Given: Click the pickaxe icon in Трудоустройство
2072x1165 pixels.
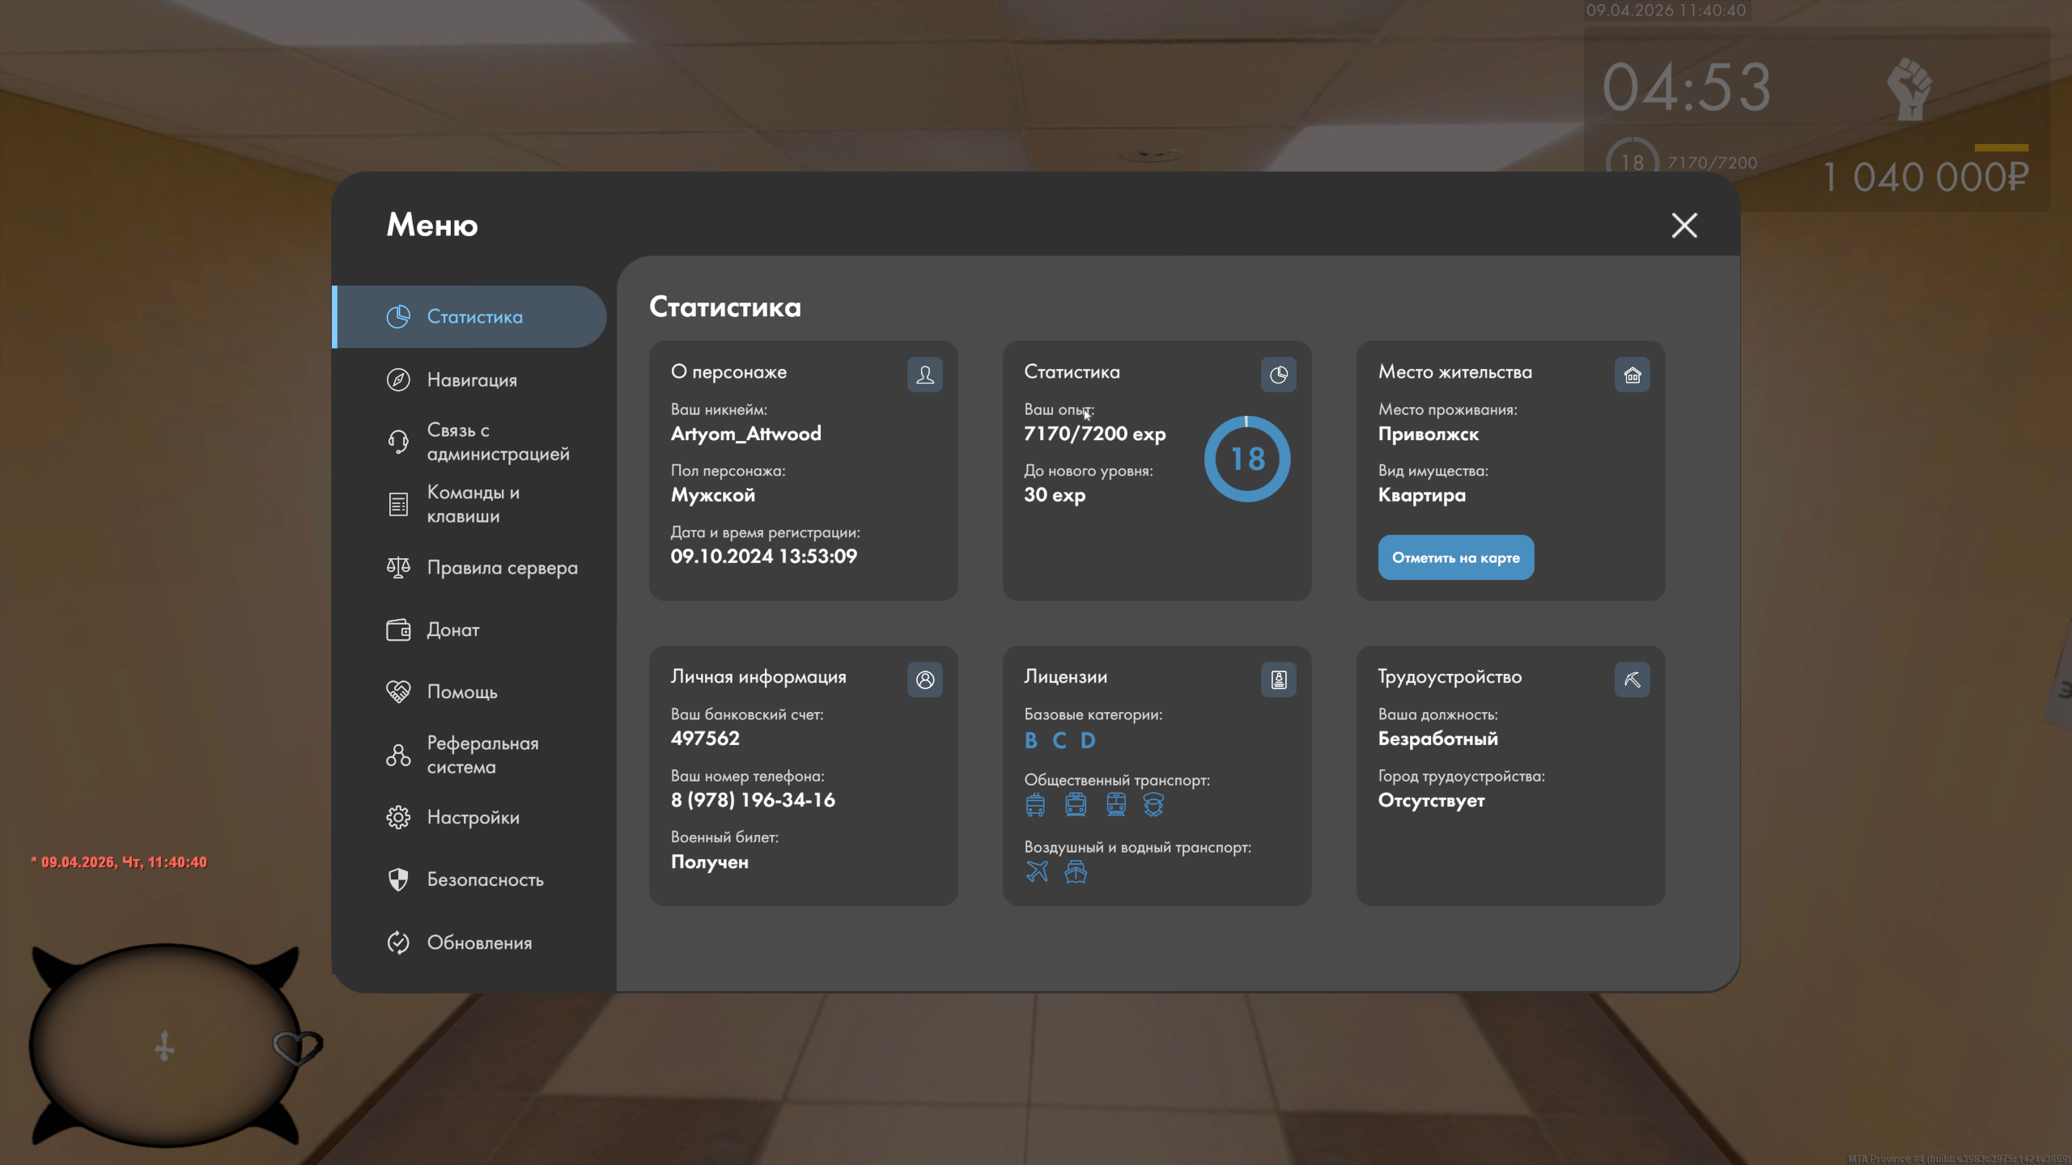Looking at the screenshot, I should pyautogui.click(x=1632, y=680).
